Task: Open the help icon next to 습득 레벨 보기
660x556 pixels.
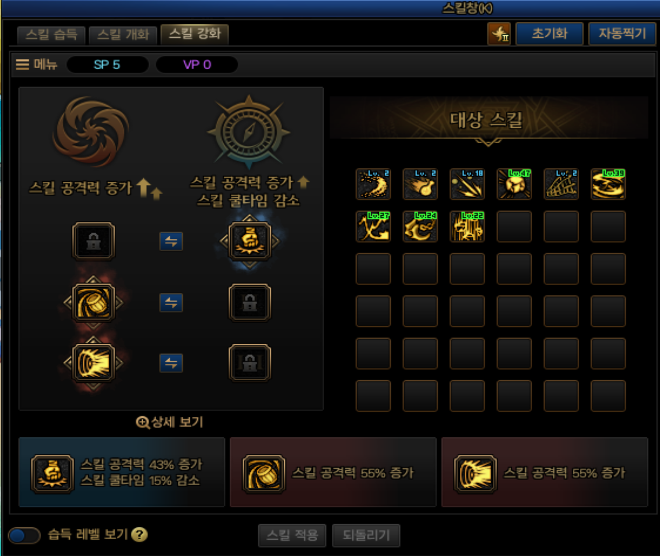Action: (140, 534)
